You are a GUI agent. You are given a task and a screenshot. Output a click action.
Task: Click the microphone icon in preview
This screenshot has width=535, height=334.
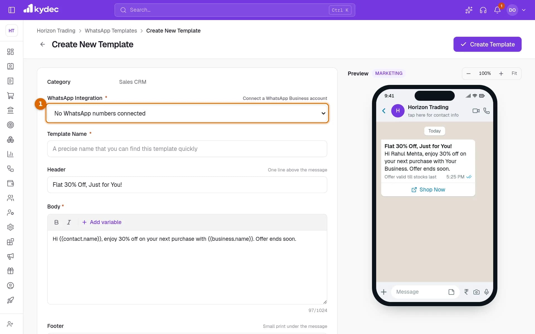tap(487, 292)
